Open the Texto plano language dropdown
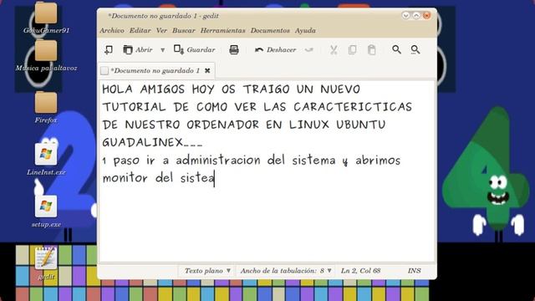 click(x=207, y=271)
